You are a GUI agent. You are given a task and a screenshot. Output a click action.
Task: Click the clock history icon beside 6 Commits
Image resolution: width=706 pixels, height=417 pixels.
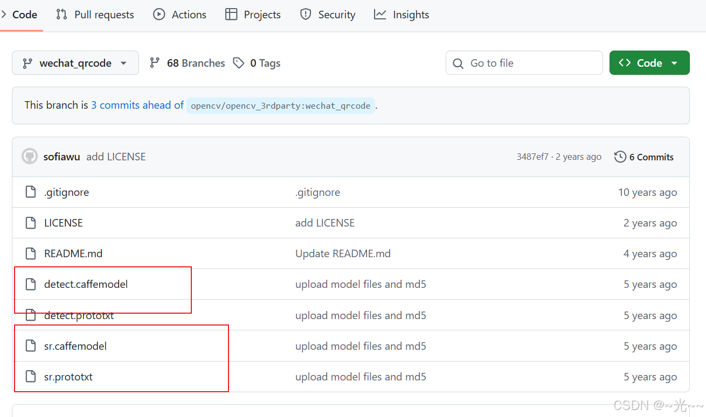point(620,157)
